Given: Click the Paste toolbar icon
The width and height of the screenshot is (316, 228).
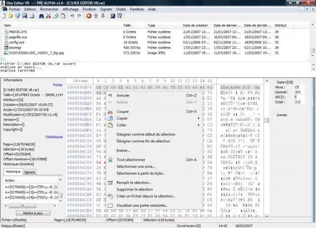Looking at the screenshot, I should 63,16.
